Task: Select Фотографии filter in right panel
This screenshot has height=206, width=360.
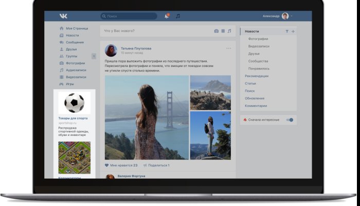Action: pyautogui.click(x=258, y=39)
